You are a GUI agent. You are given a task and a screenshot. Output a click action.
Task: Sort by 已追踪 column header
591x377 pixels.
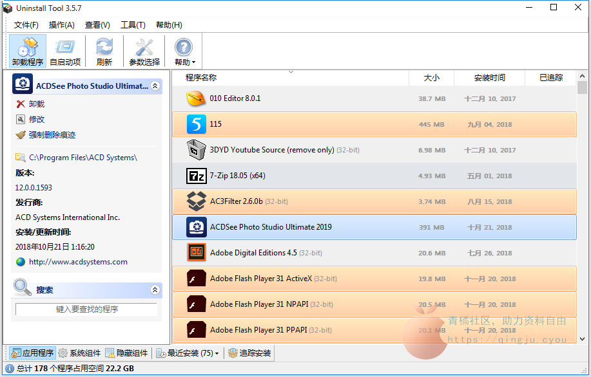point(550,78)
